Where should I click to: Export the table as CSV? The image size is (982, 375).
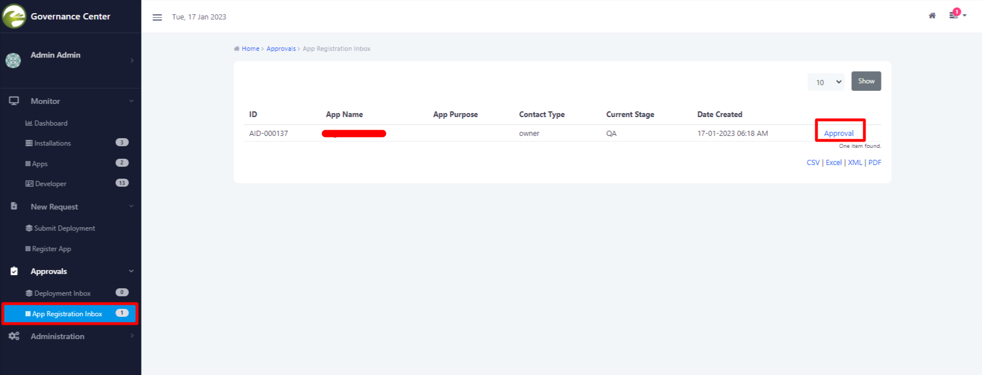[x=813, y=163]
